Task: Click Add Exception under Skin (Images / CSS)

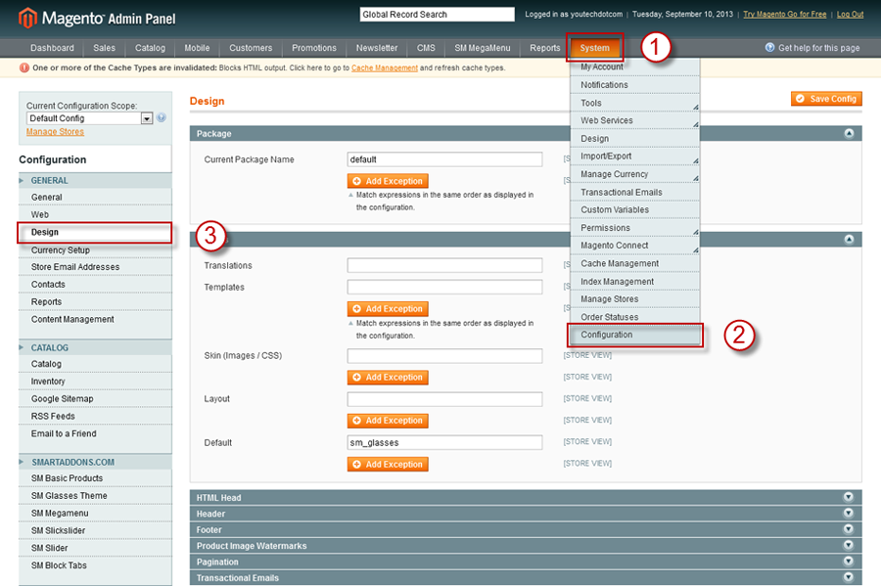Action: (x=388, y=378)
